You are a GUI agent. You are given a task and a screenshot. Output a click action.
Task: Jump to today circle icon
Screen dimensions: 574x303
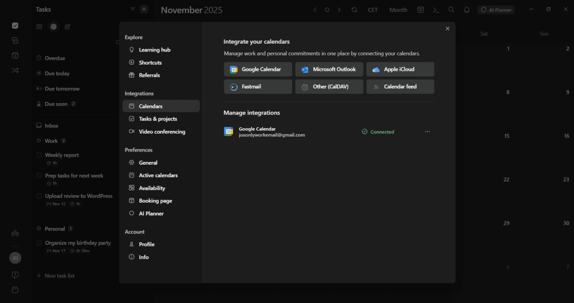point(327,10)
